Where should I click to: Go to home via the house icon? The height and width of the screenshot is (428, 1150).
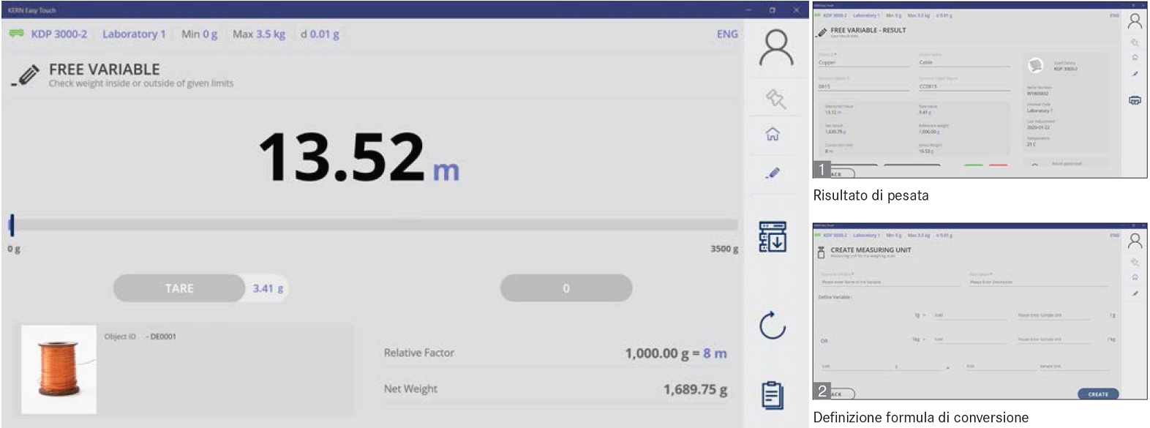tap(773, 134)
